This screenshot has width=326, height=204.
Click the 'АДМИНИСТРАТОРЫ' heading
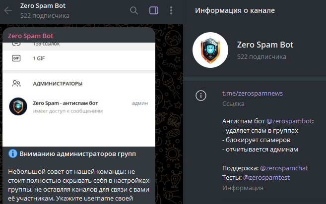[58, 84]
